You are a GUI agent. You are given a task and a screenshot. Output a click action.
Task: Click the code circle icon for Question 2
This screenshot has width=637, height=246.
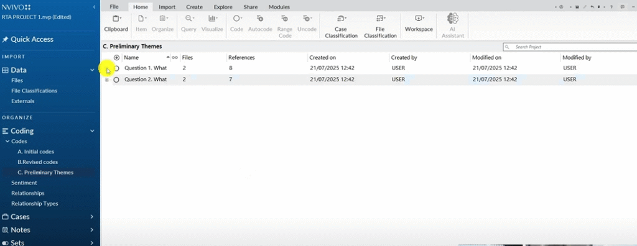pyautogui.click(x=116, y=80)
